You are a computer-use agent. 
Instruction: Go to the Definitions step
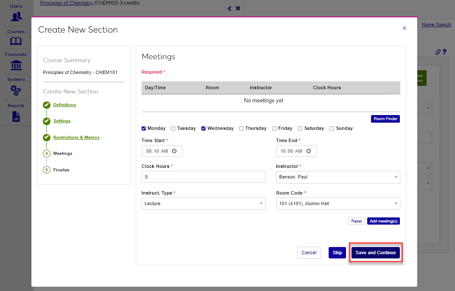pos(64,105)
